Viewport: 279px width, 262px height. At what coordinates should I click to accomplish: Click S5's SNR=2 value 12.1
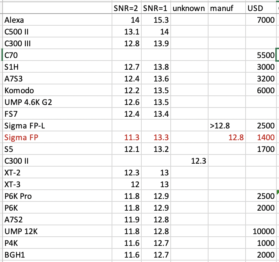127,149
